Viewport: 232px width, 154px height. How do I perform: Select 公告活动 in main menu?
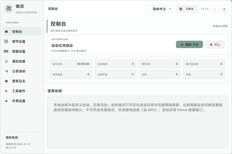click(22, 71)
